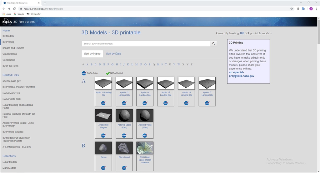Go to Images and Textures section
The image size is (320, 173).
coord(13,48)
